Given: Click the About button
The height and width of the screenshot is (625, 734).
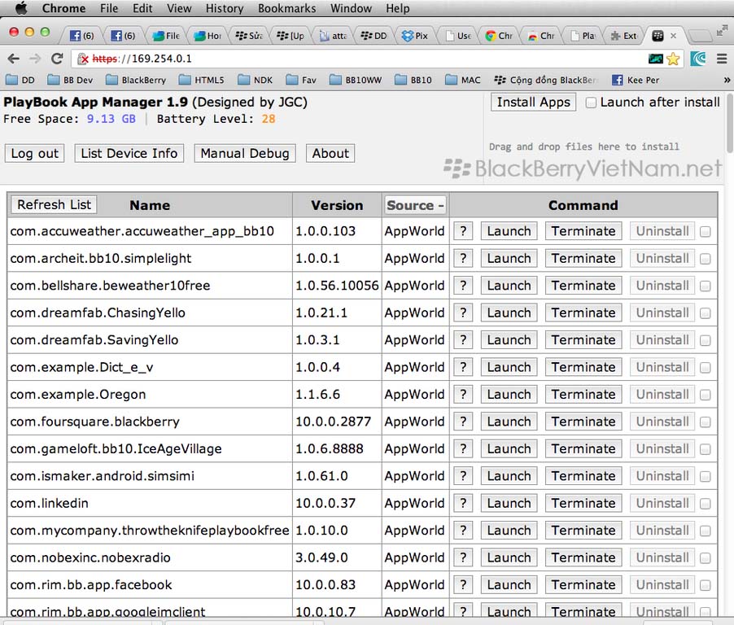Looking at the screenshot, I should (x=330, y=153).
